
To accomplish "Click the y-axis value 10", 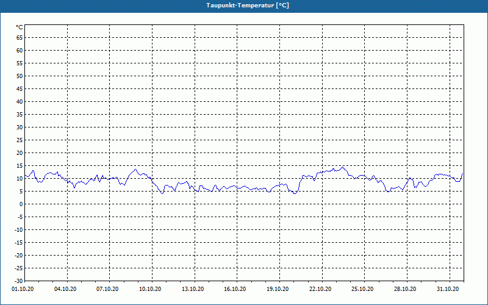I will [x=20, y=179].
